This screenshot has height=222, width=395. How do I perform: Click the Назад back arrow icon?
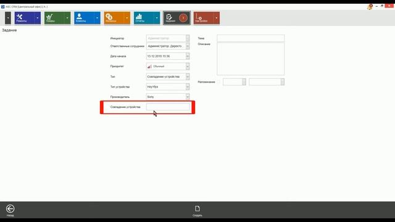(10, 208)
